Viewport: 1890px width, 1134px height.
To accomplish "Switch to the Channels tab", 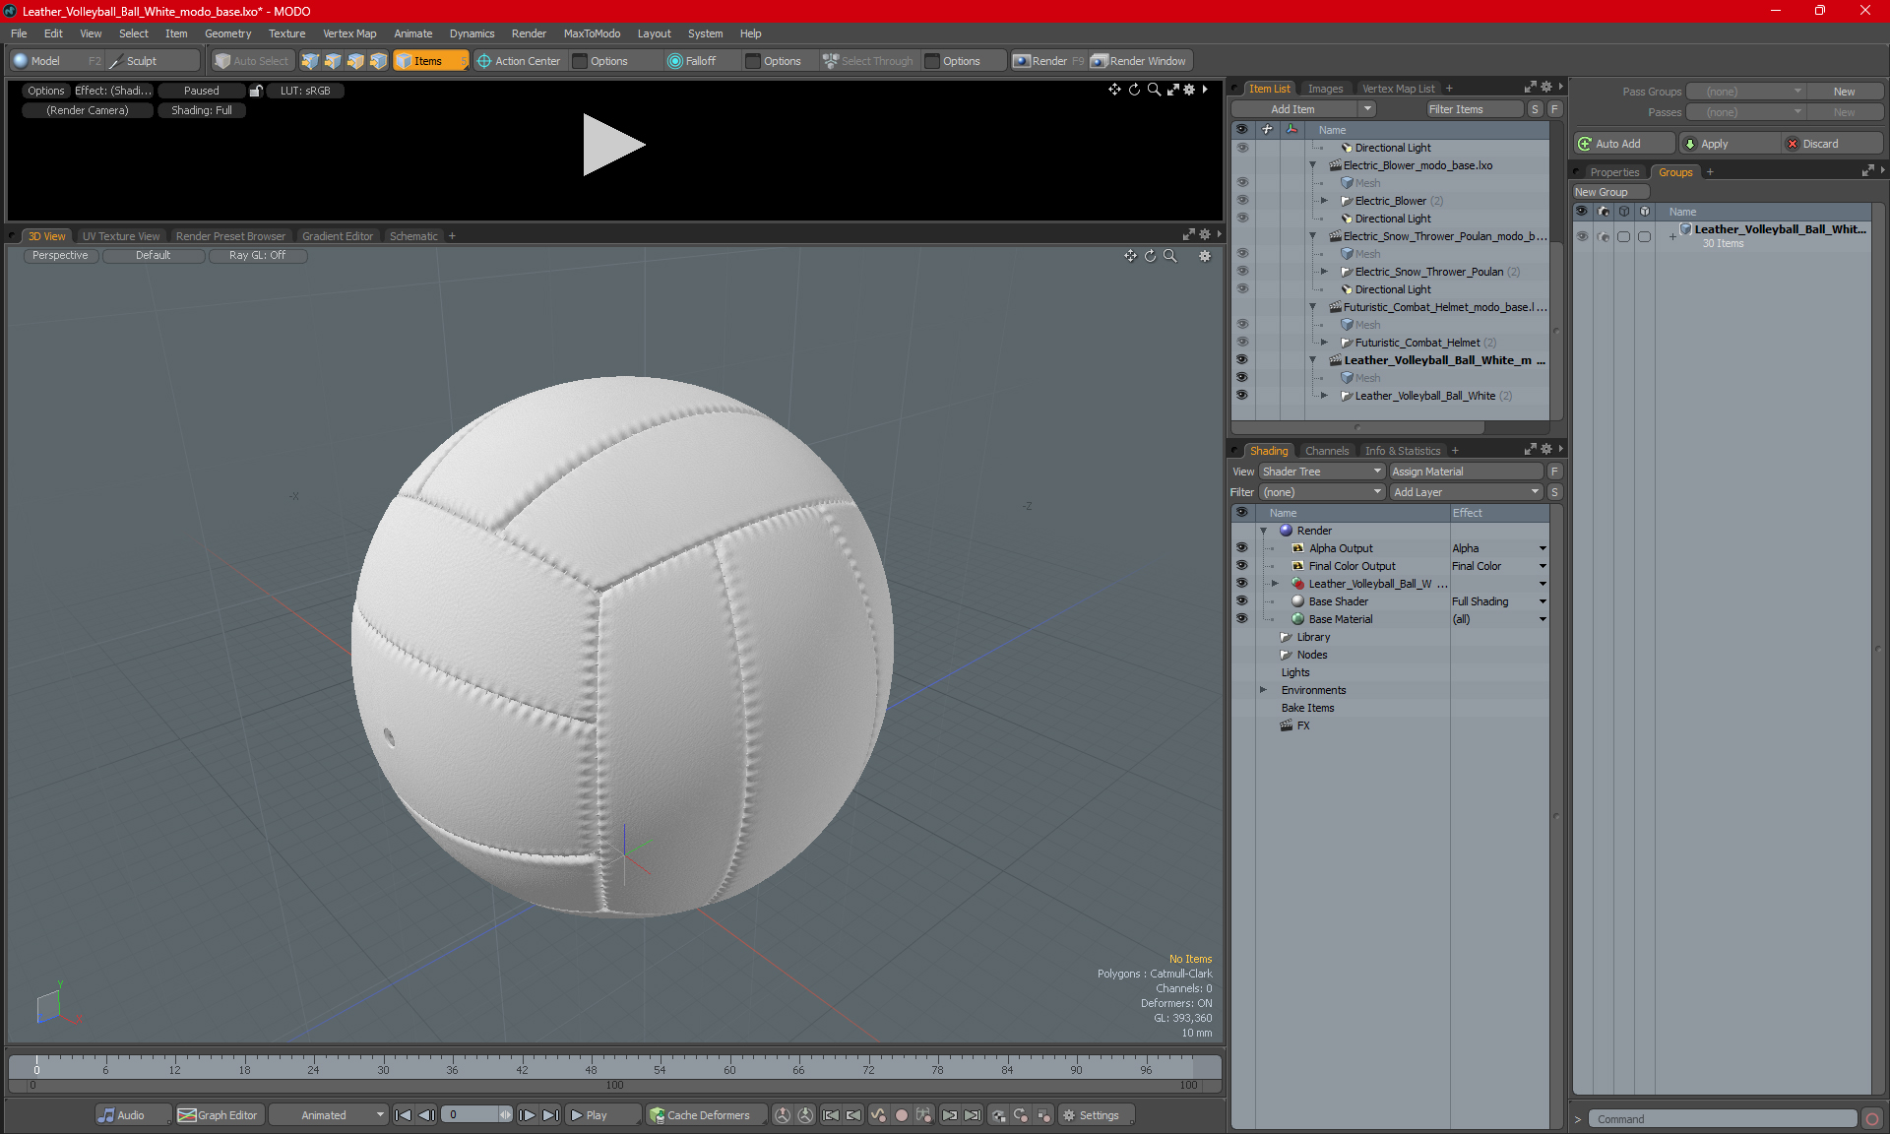I will coord(1326,451).
